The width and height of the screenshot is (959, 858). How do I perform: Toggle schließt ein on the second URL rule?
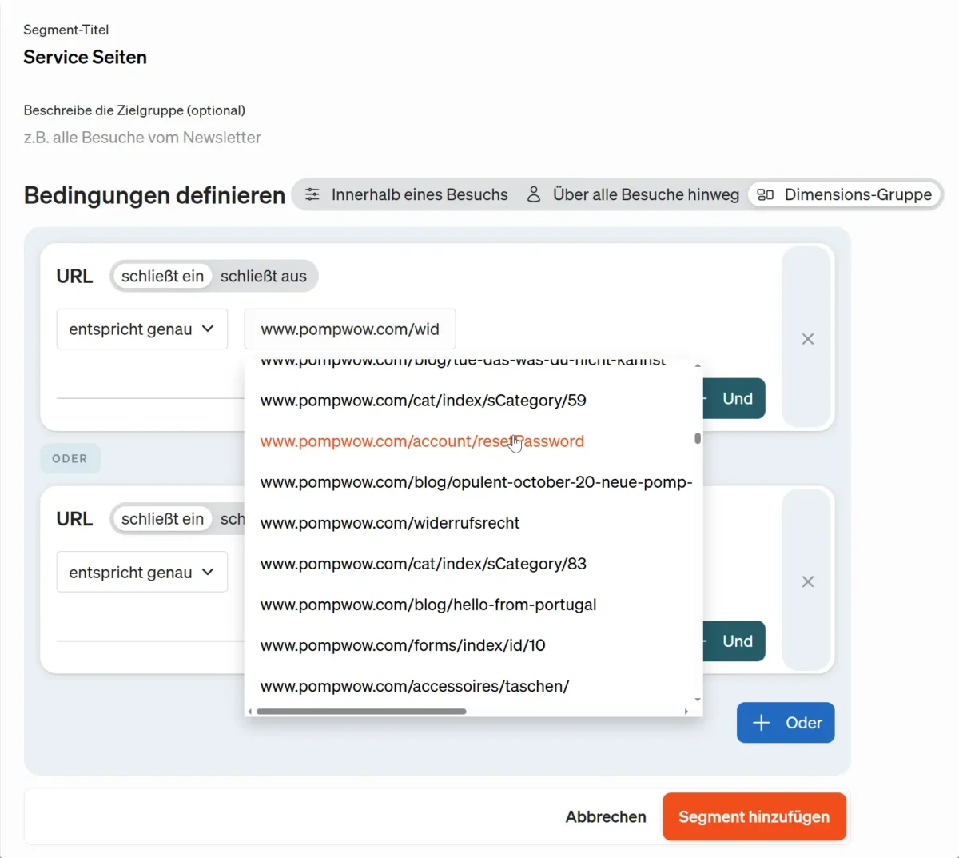pyautogui.click(x=162, y=518)
